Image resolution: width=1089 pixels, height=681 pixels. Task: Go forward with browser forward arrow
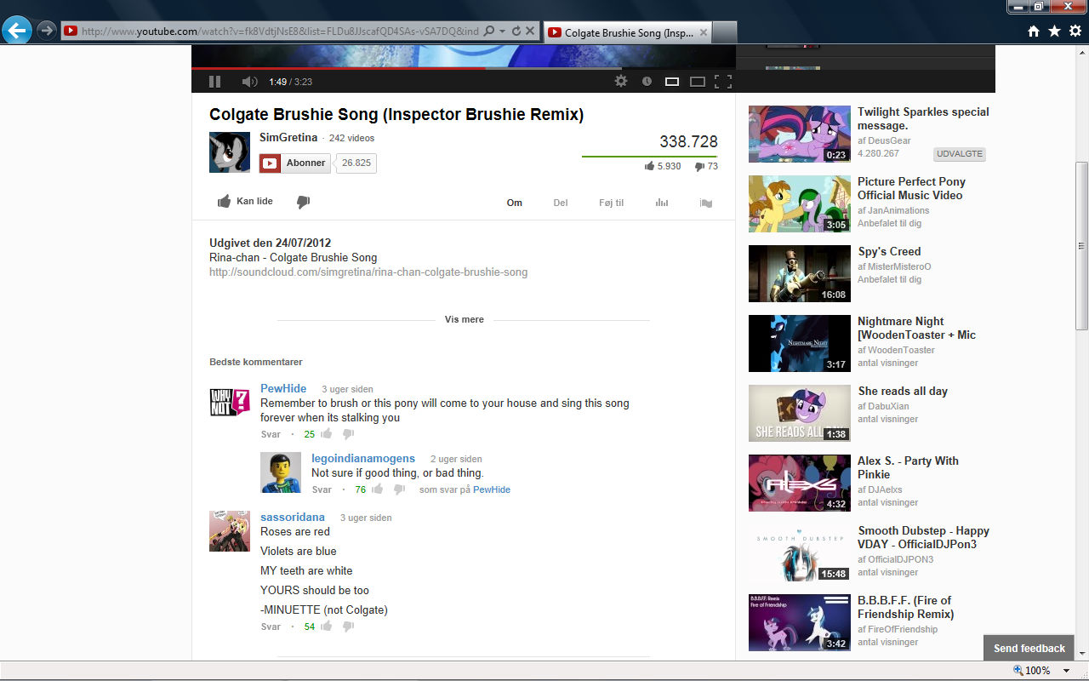tap(47, 31)
